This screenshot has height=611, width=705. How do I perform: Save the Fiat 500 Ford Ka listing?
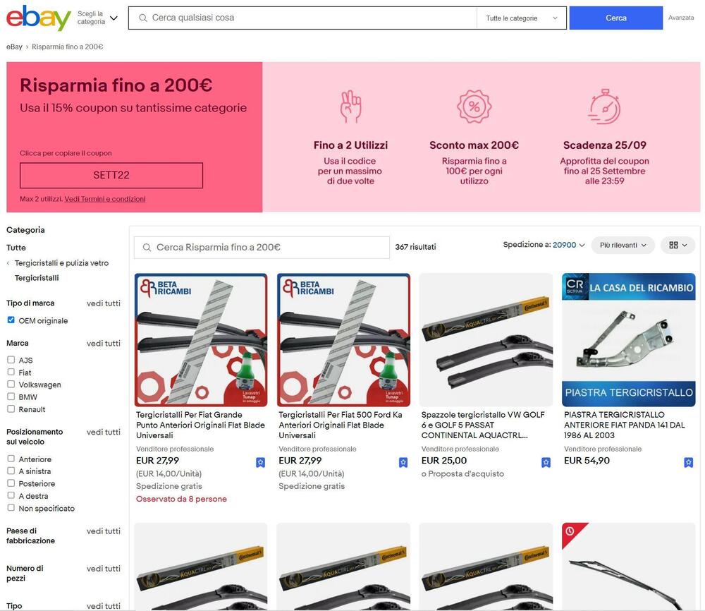[403, 462]
